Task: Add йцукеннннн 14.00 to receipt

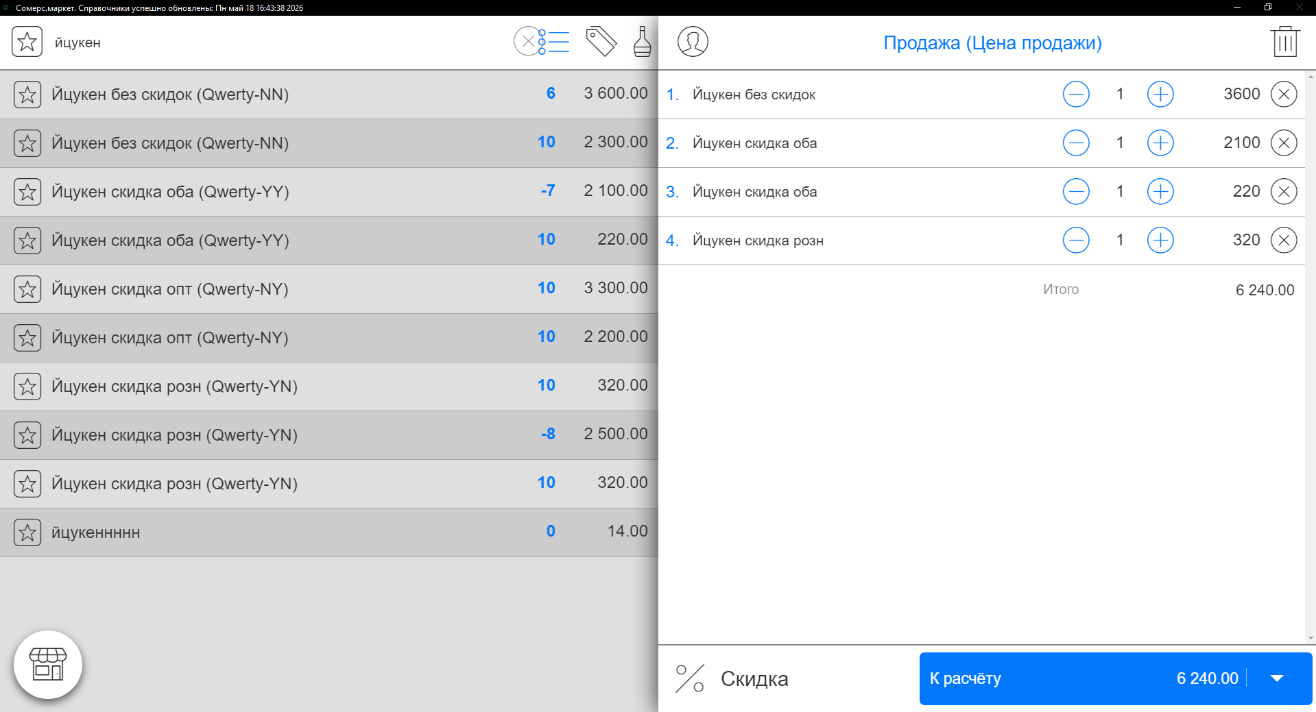Action: coord(329,532)
